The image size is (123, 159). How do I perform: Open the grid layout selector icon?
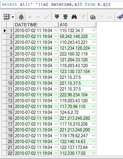point(7,17)
